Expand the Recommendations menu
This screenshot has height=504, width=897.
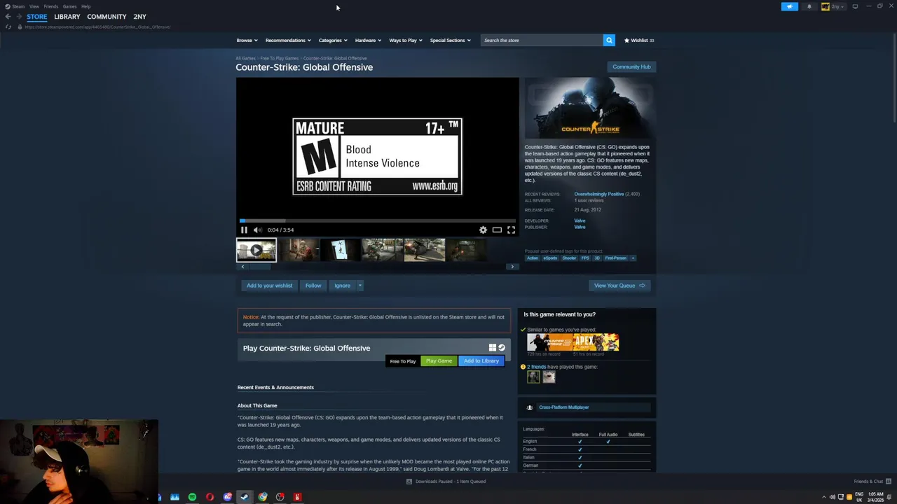tap(288, 40)
